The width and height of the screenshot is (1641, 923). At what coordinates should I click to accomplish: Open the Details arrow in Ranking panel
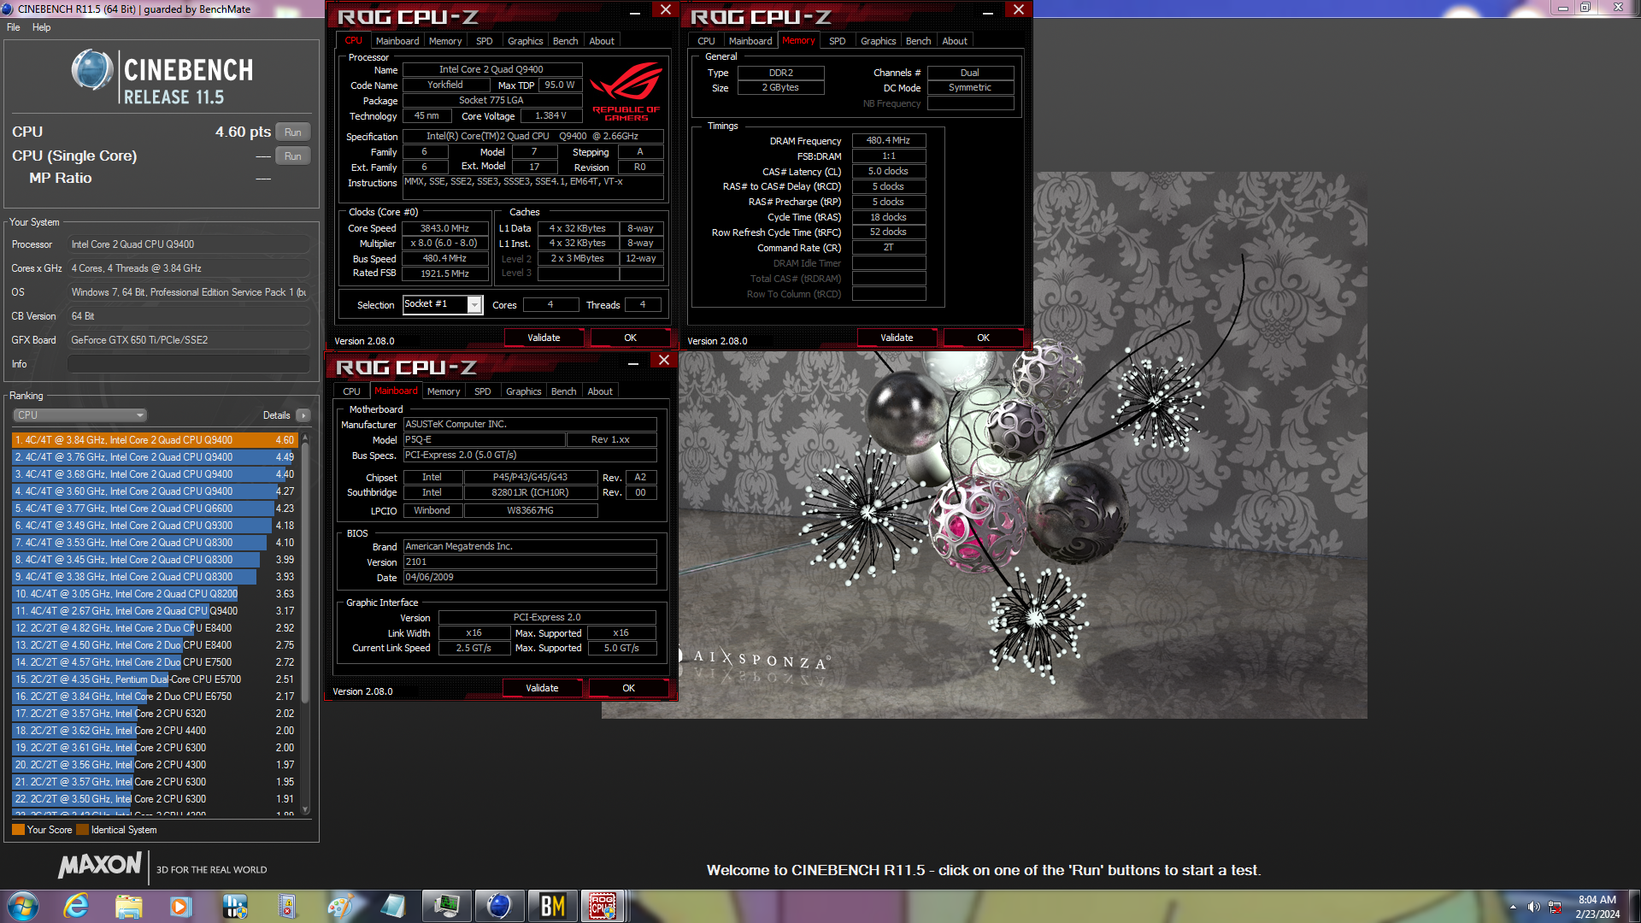303,415
